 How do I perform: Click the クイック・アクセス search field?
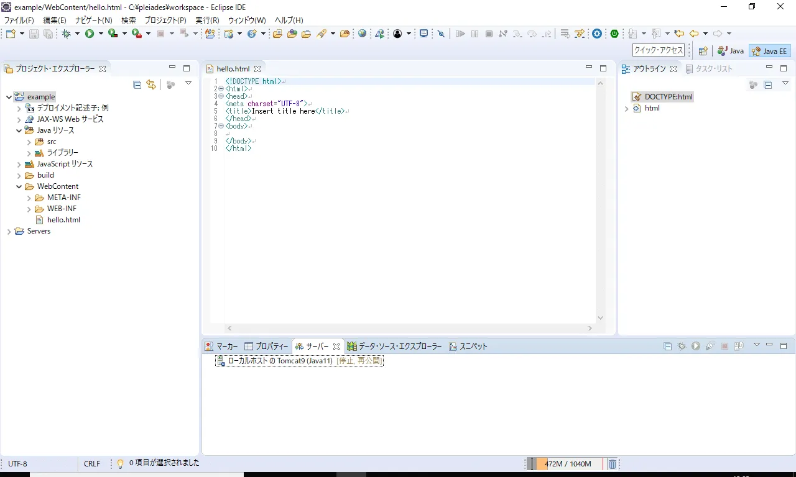click(x=659, y=50)
